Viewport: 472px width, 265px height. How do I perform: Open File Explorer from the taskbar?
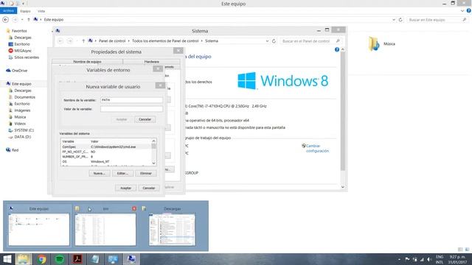[x=24, y=259]
